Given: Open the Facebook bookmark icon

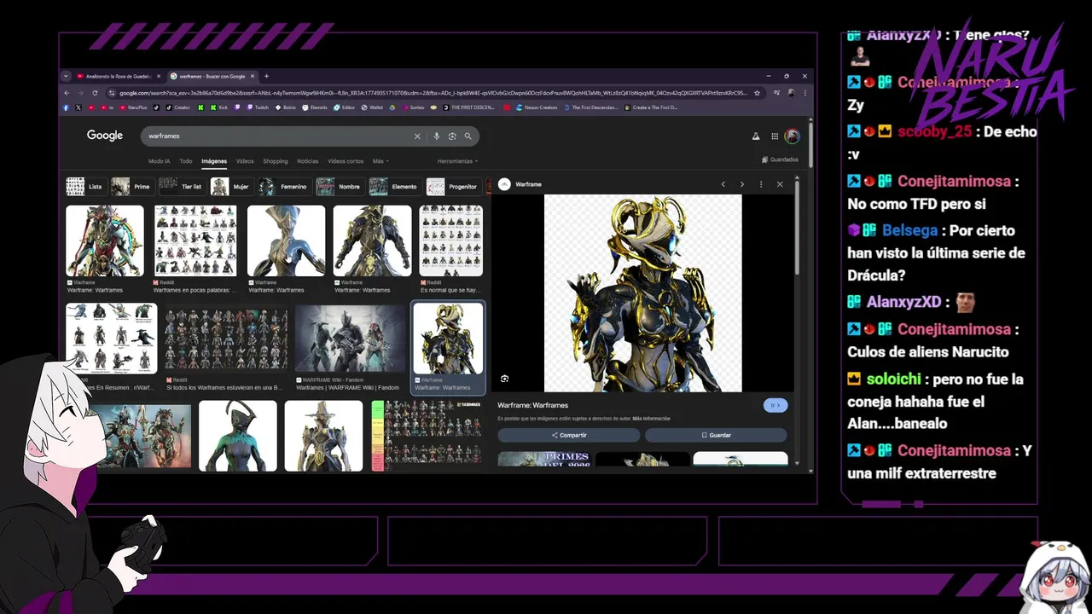Looking at the screenshot, I should click(66, 107).
